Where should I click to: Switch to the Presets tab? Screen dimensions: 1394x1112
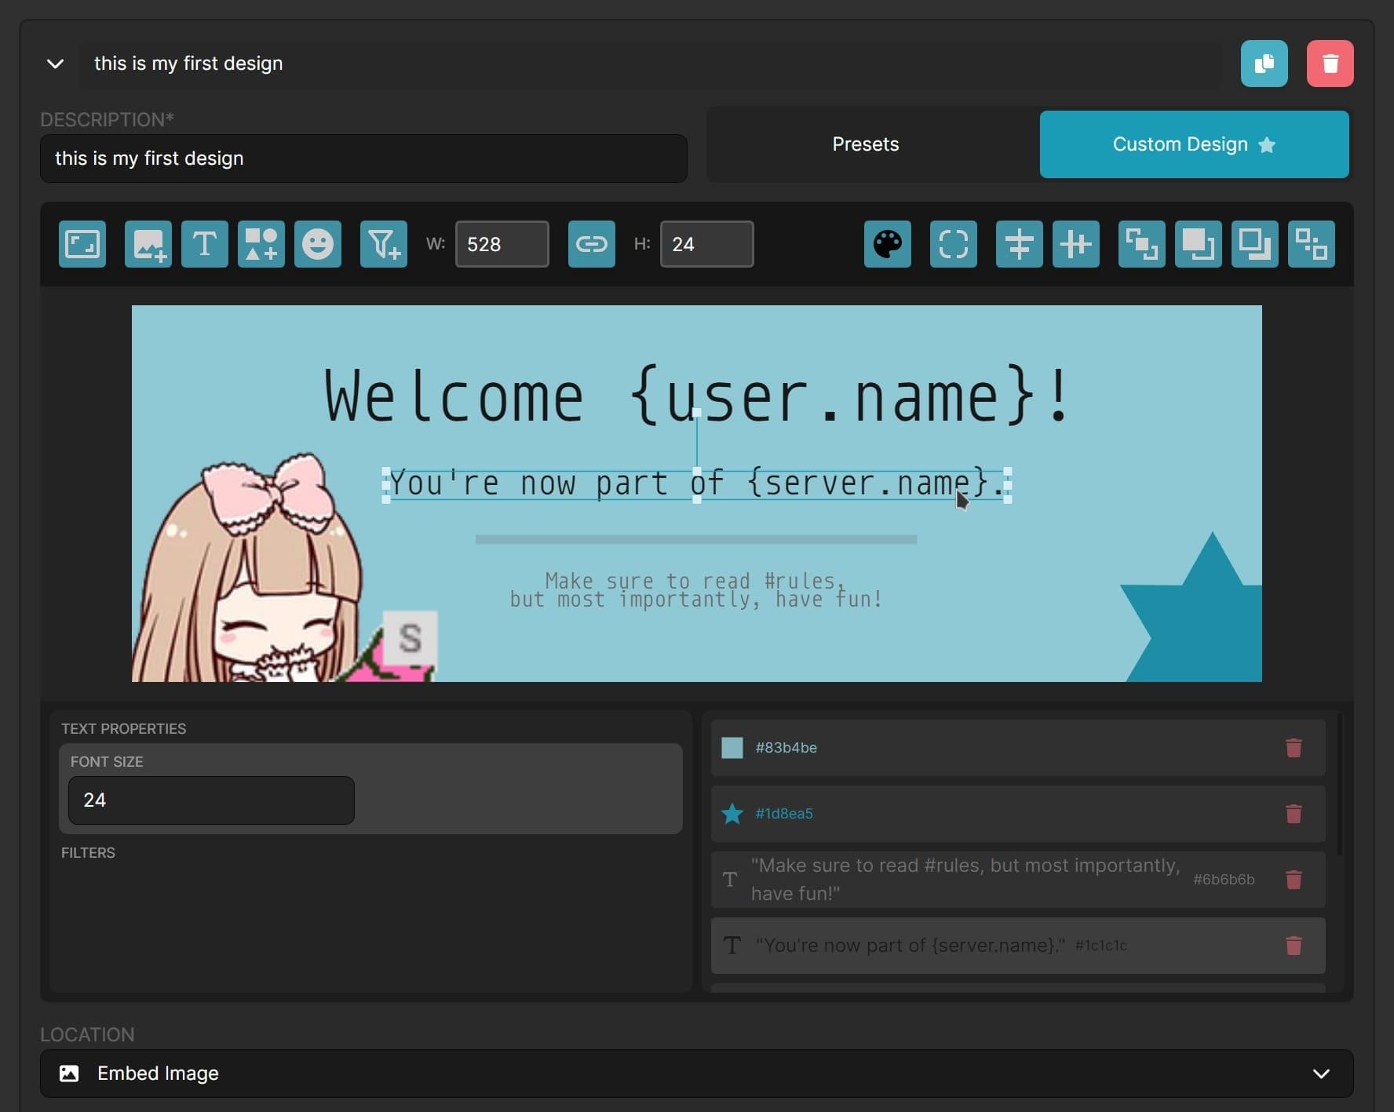[865, 144]
